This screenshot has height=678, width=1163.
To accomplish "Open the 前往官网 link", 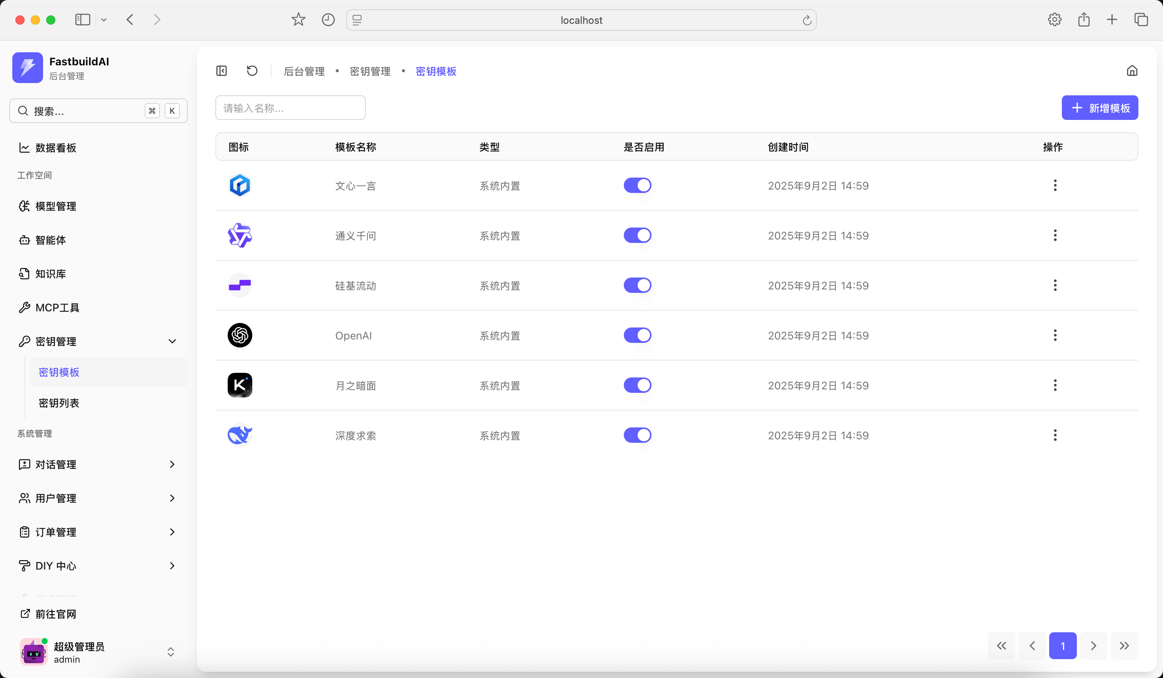I will pyautogui.click(x=55, y=614).
